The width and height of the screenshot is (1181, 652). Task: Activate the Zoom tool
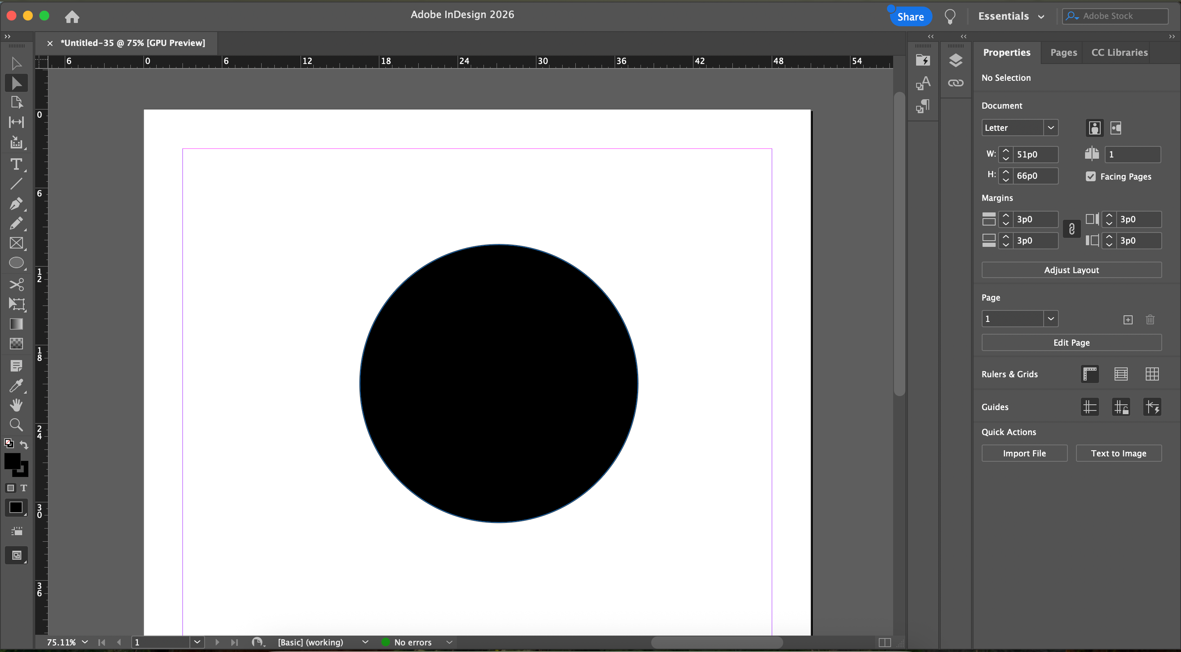pos(16,424)
